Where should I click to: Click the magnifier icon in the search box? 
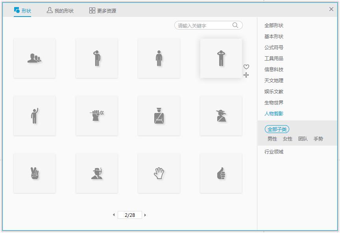235,25
